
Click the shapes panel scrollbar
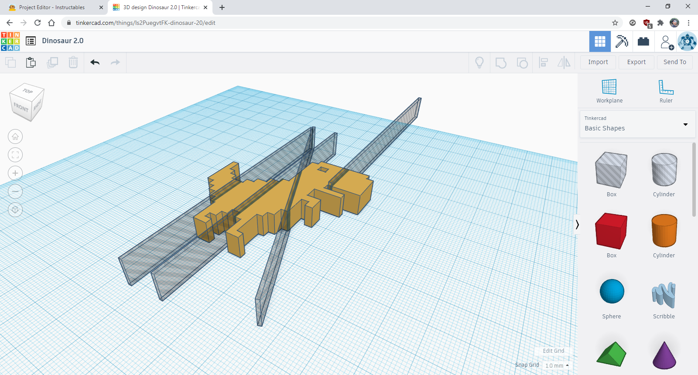pos(694,180)
